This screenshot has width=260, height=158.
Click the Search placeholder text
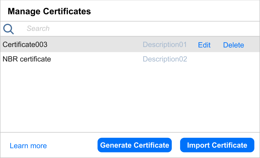point(38,29)
